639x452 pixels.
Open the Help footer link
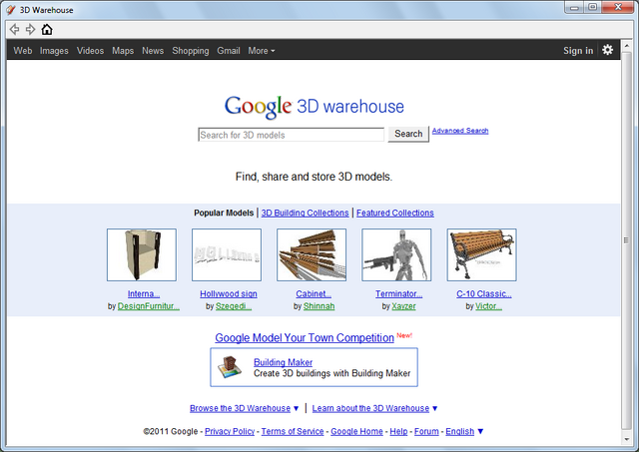click(x=398, y=432)
